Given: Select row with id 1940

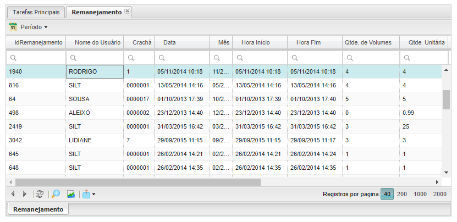Looking at the screenshot, I should tap(224, 71).
